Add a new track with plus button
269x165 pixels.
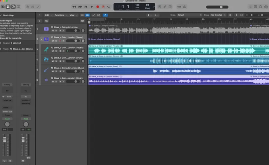[x=40, y=21]
